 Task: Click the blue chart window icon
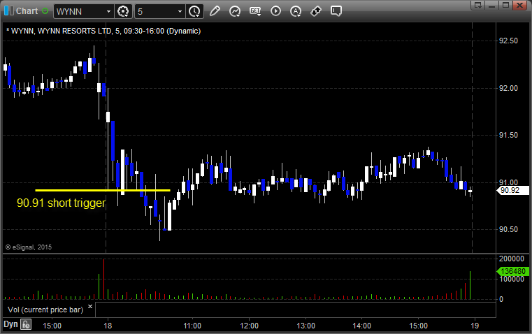9,11
